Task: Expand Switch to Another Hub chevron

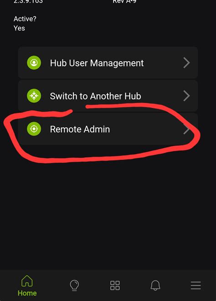Action: pos(186,95)
